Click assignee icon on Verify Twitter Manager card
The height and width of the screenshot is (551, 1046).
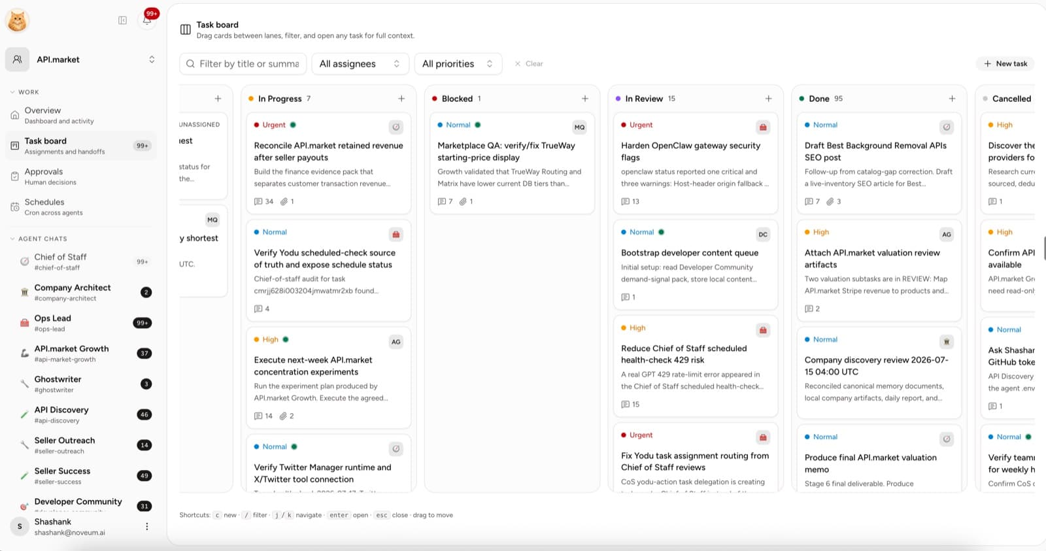pyautogui.click(x=396, y=448)
